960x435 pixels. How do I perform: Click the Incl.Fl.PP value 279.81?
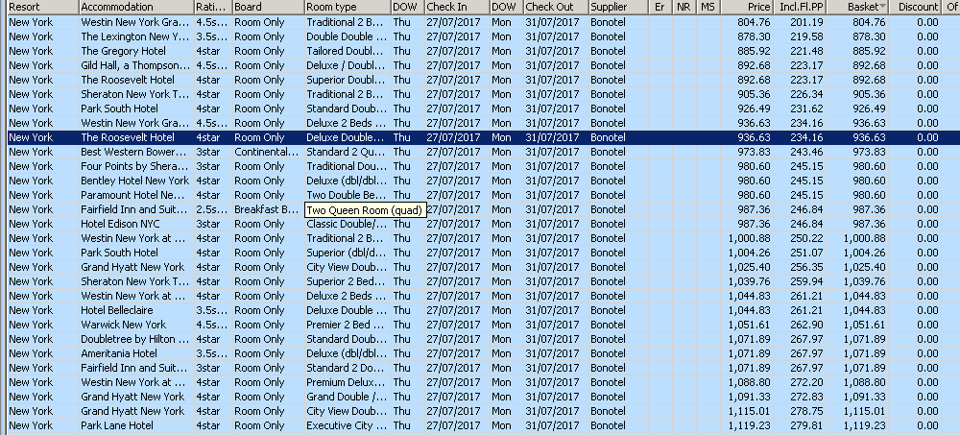pos(806,425)
